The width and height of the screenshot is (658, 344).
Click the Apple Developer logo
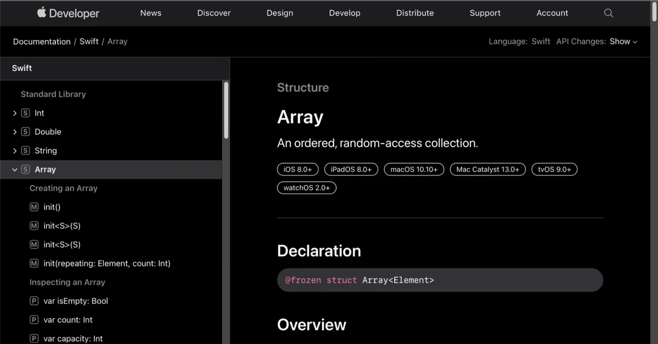[68, 13]
